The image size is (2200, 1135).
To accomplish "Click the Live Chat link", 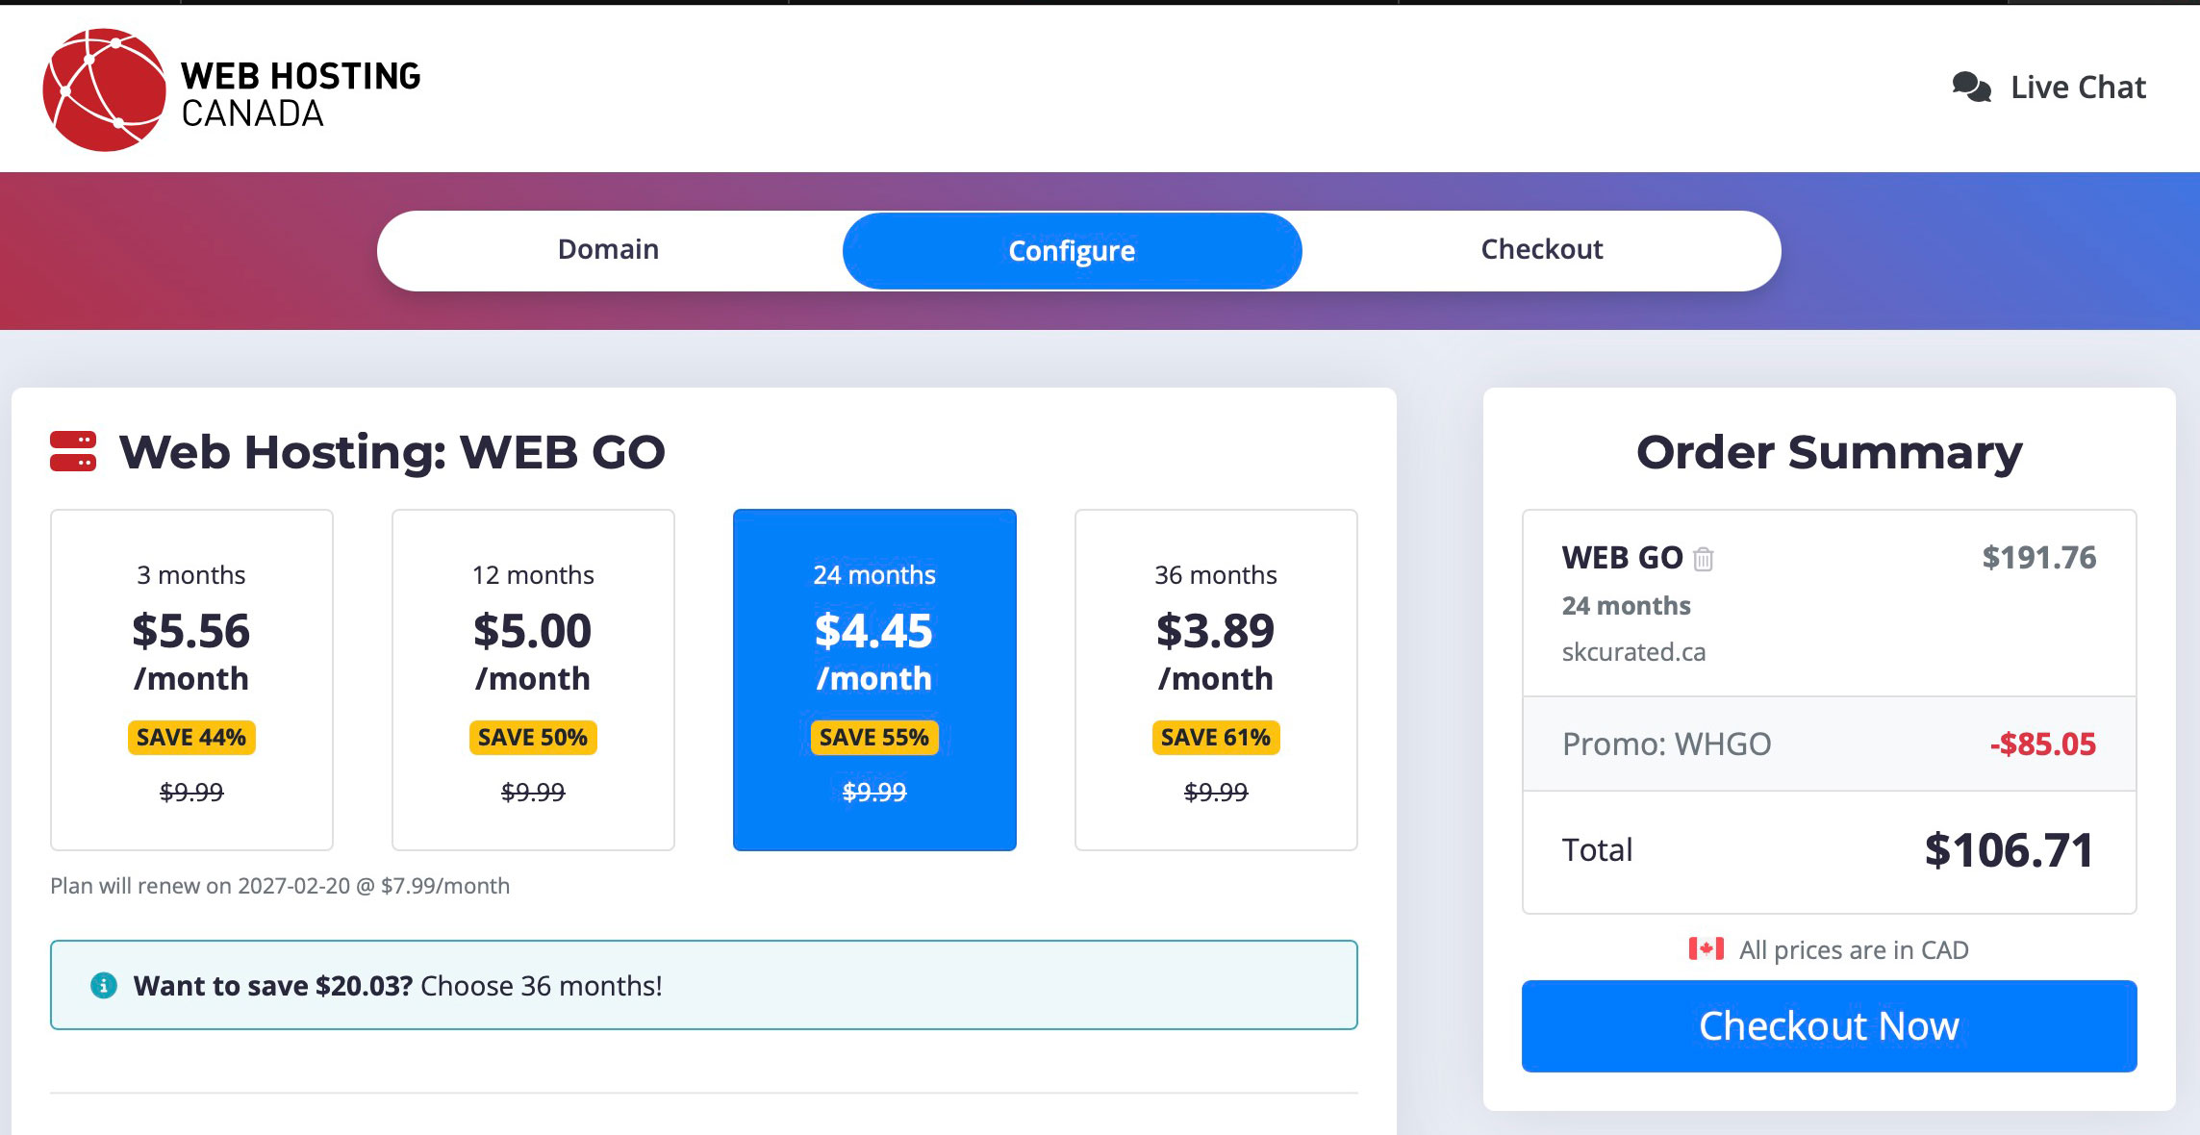I will click(x=2078, y=88).
